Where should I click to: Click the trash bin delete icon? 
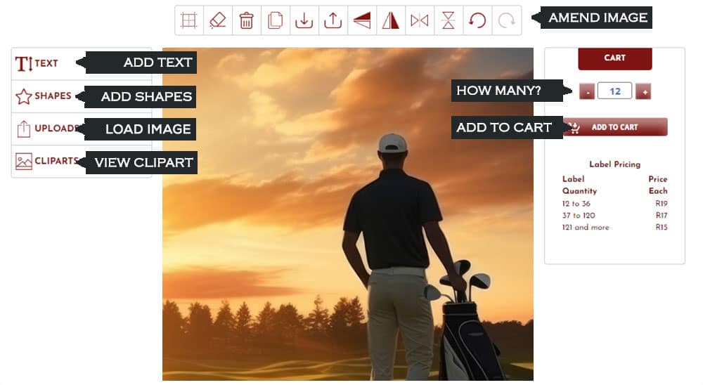[247, 20]
